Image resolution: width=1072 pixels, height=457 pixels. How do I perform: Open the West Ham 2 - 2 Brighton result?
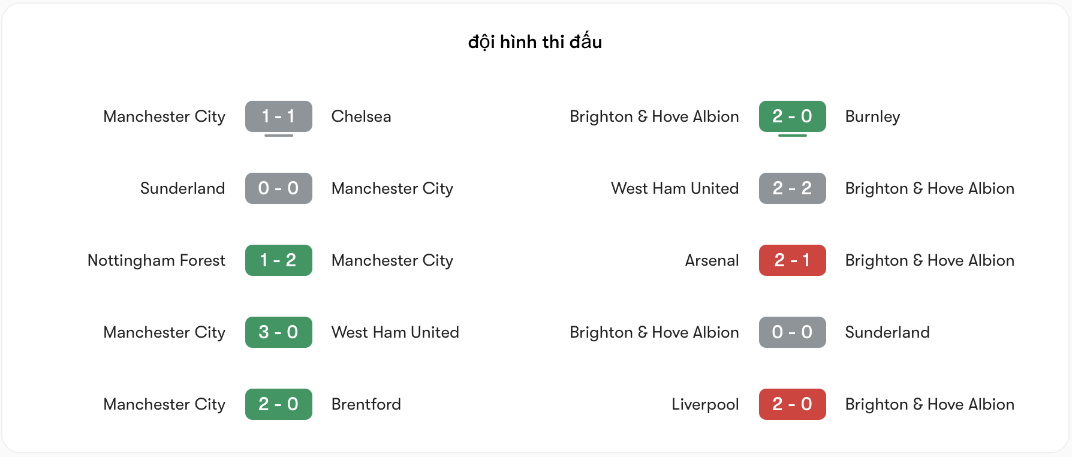click(792, 188)
